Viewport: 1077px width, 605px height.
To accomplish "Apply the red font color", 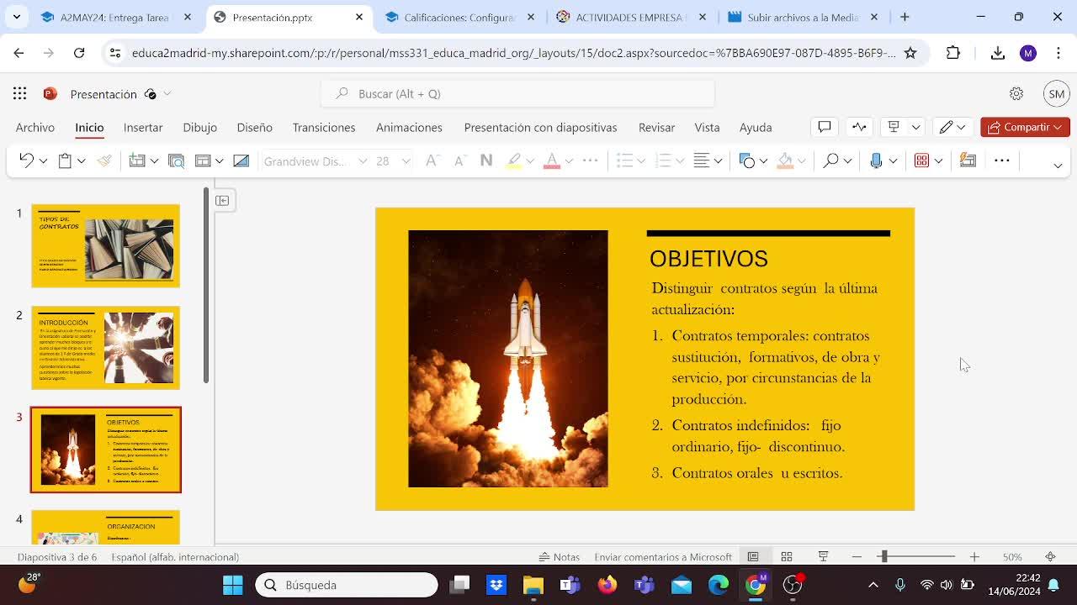I will coord(552,160).
